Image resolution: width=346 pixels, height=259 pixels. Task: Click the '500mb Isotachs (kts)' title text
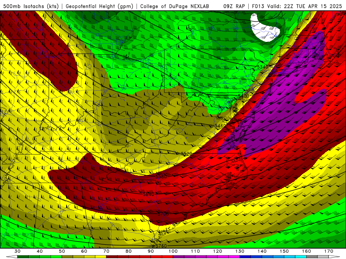click(31, 6)
